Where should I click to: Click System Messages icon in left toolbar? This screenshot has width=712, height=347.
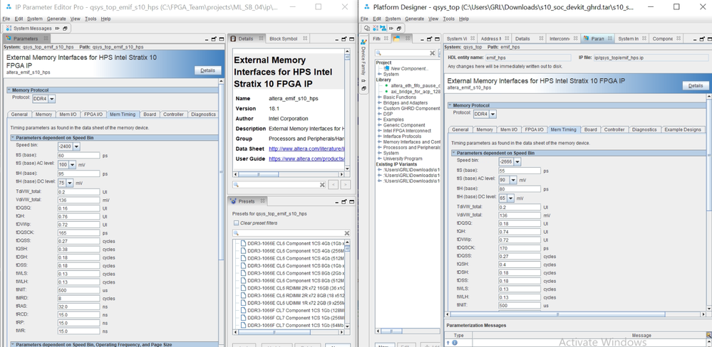9,28
